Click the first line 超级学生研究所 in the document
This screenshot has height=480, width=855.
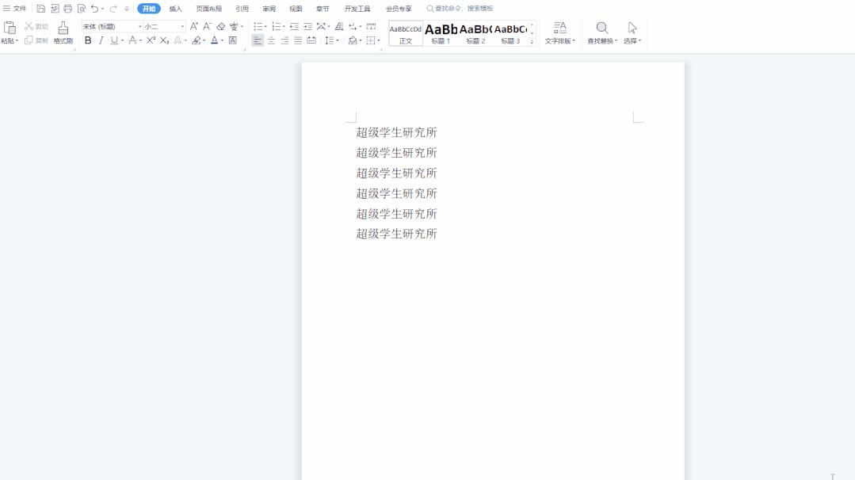tap(396, 132)
